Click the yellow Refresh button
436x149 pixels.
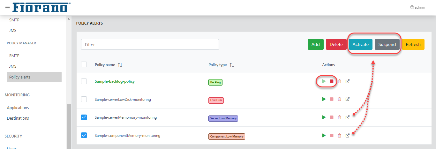pyautogui.click(x=413, y=44)
